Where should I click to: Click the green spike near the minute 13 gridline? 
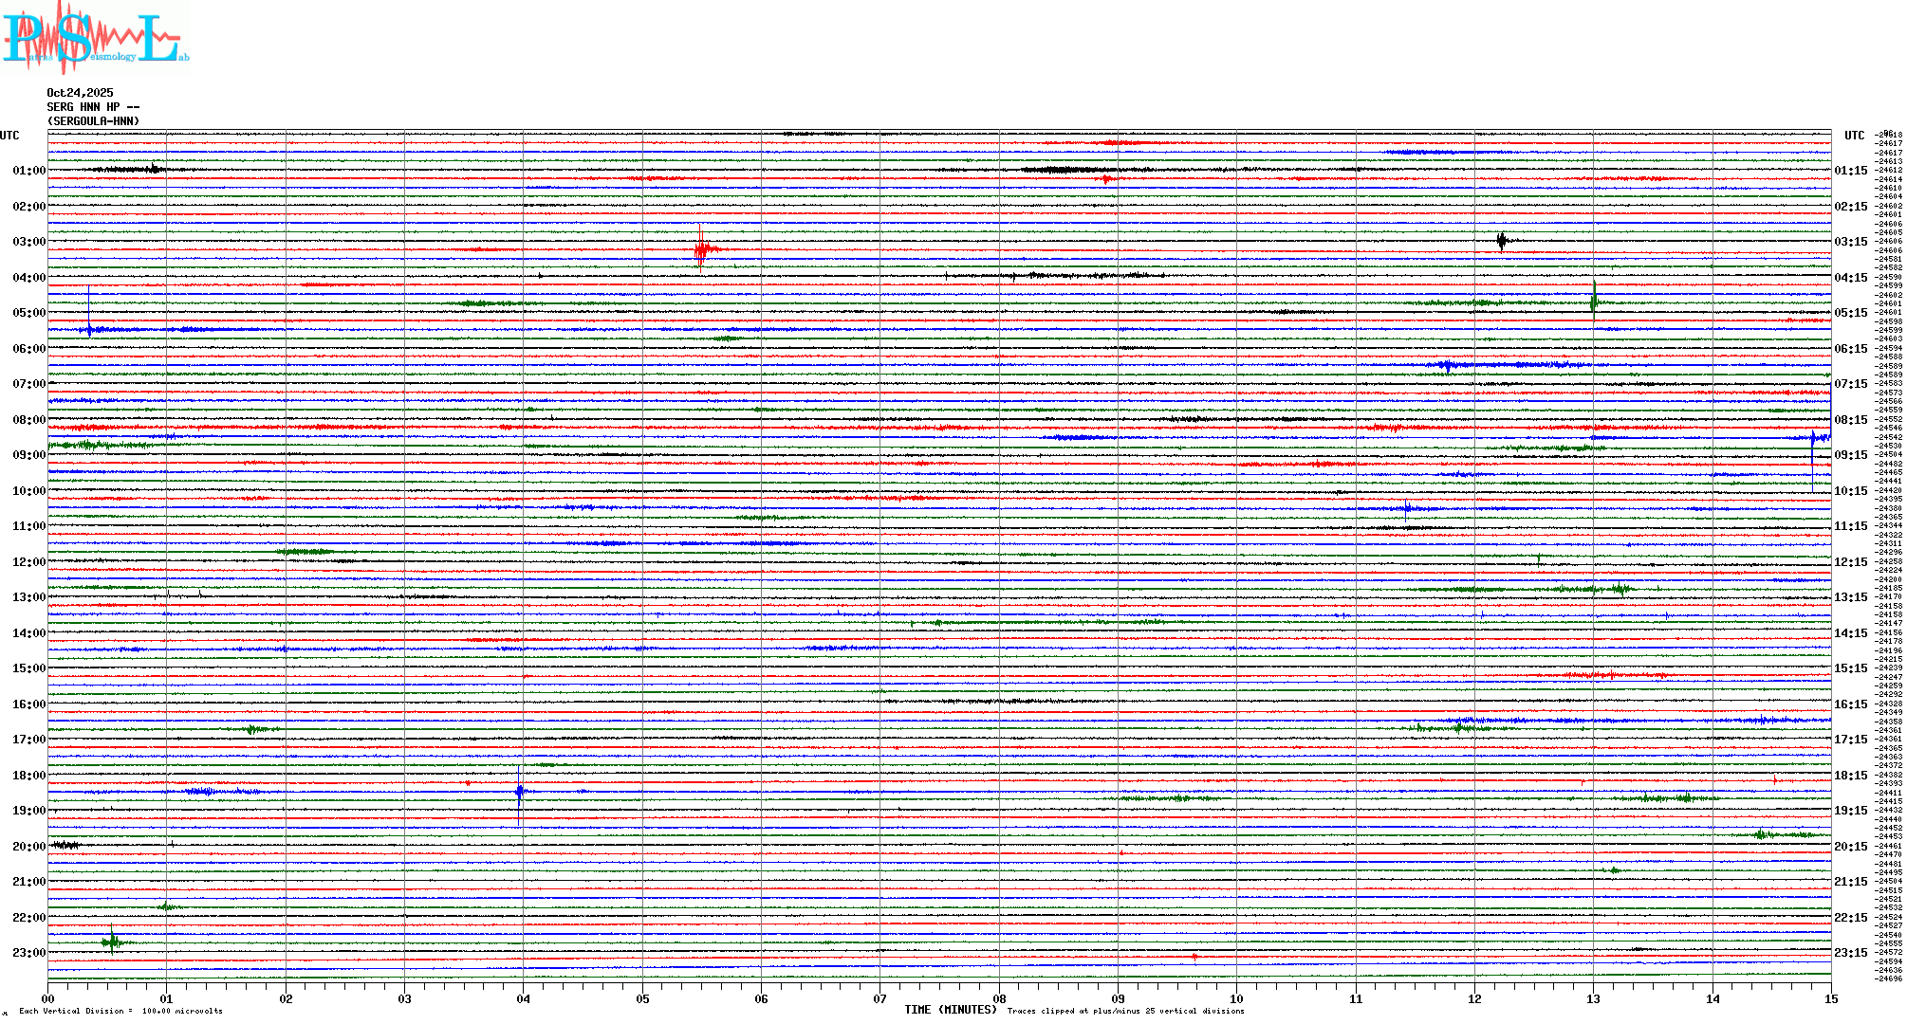coord(1594,302)
